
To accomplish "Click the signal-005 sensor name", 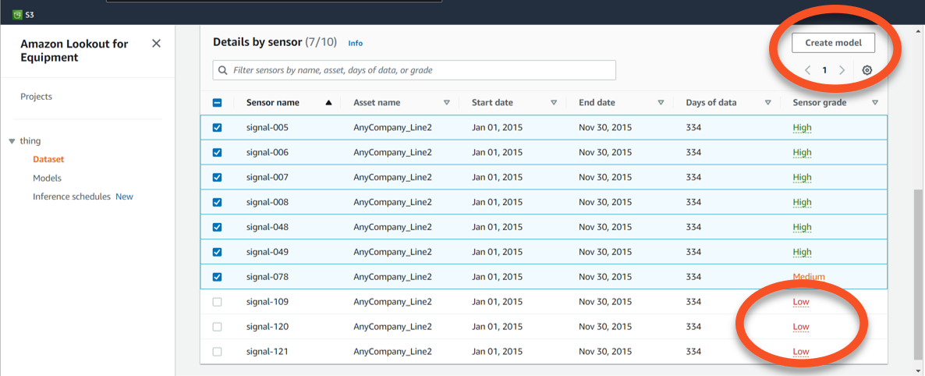I will pyautogui.click(x=268, y=127).
